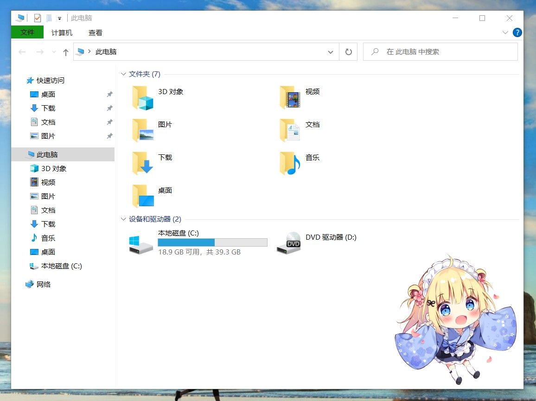Expand the ribbon with the chevron
536x401 pixels.
click(505, 32)
